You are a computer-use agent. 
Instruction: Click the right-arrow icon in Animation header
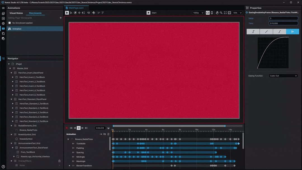(x=101, y=134)
